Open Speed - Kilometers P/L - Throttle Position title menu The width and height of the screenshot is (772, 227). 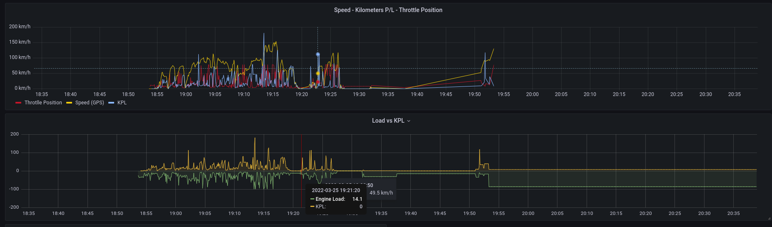pyautogui.click(x=388, y=10)
